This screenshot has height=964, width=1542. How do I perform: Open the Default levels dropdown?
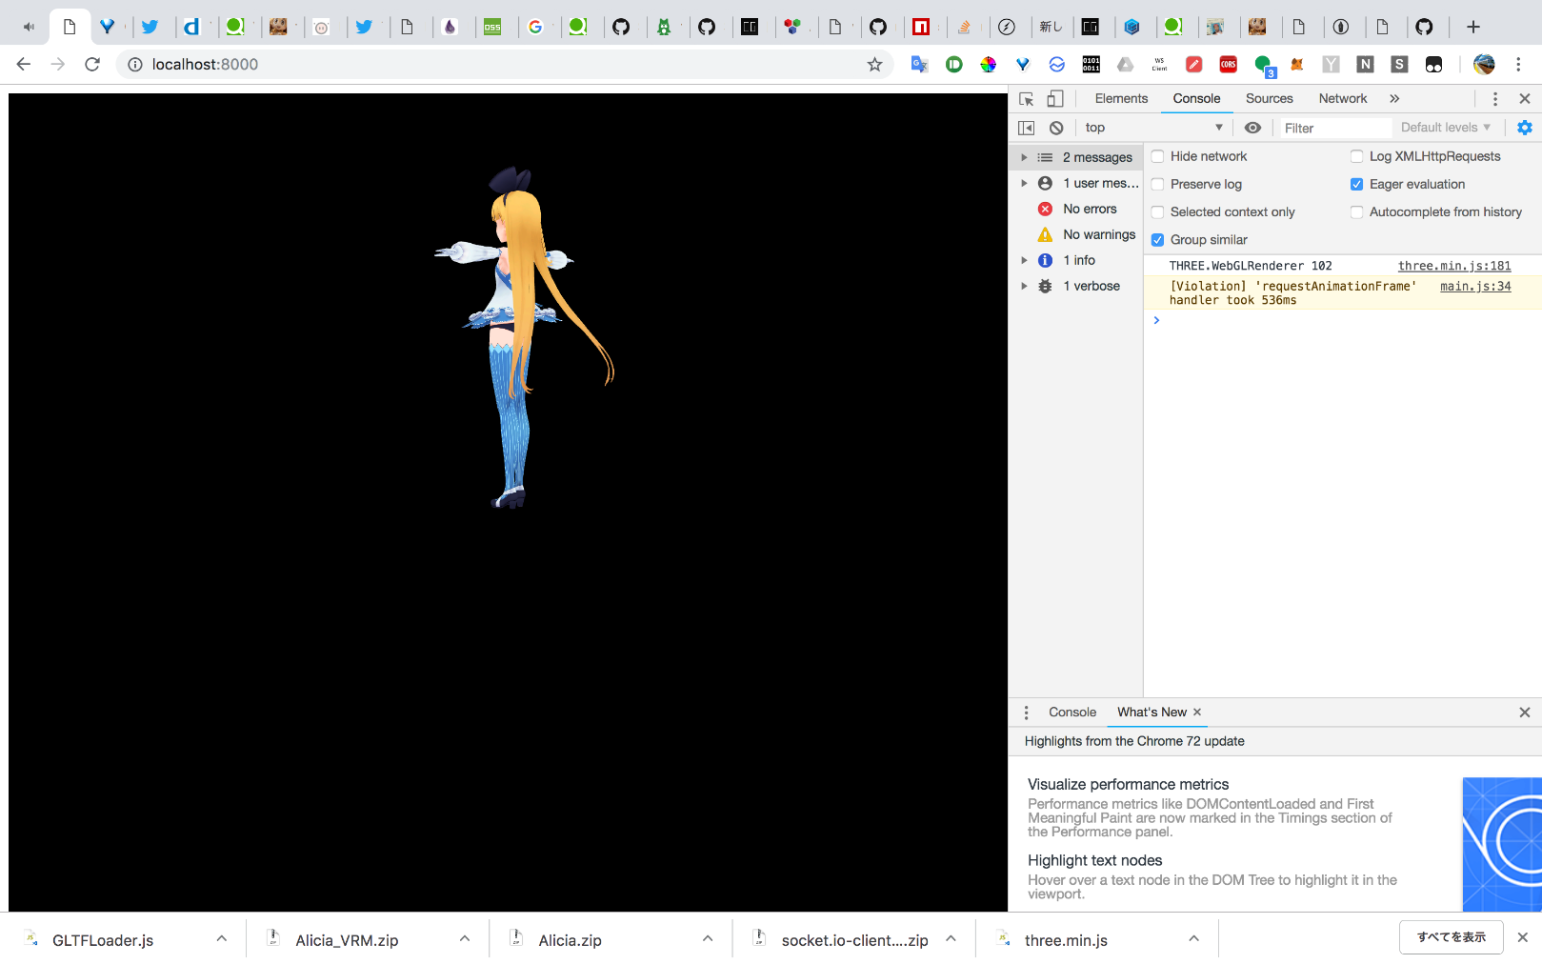[1445, 128]
